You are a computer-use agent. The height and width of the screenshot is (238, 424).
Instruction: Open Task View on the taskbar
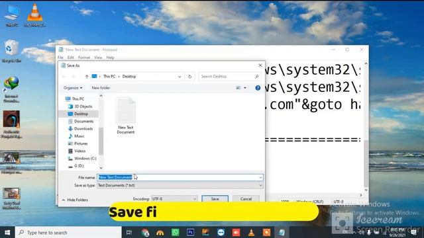pyautogui.click(x=129, y=232)
